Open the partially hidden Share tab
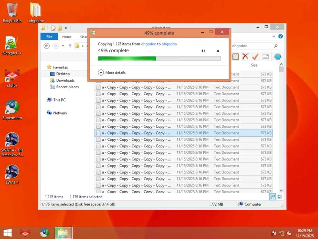 tap(83, 37)
